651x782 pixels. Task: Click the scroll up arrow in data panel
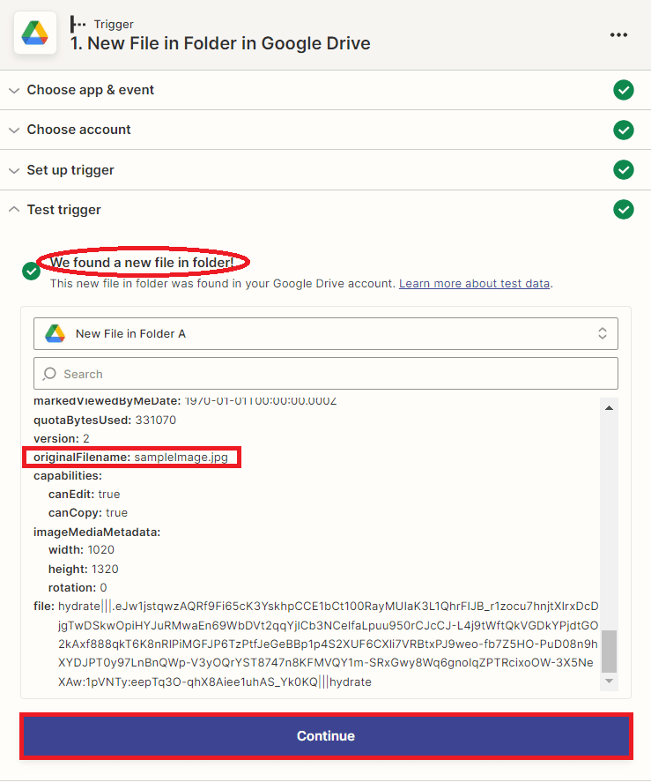point(609,406)
